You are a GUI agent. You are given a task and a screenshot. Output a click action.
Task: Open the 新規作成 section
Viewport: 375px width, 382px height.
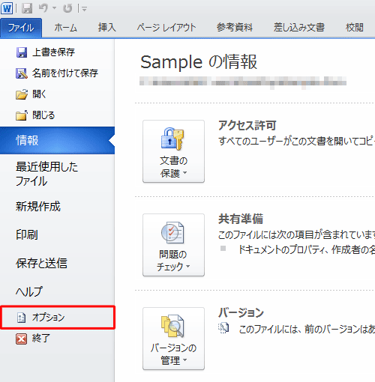38,207
